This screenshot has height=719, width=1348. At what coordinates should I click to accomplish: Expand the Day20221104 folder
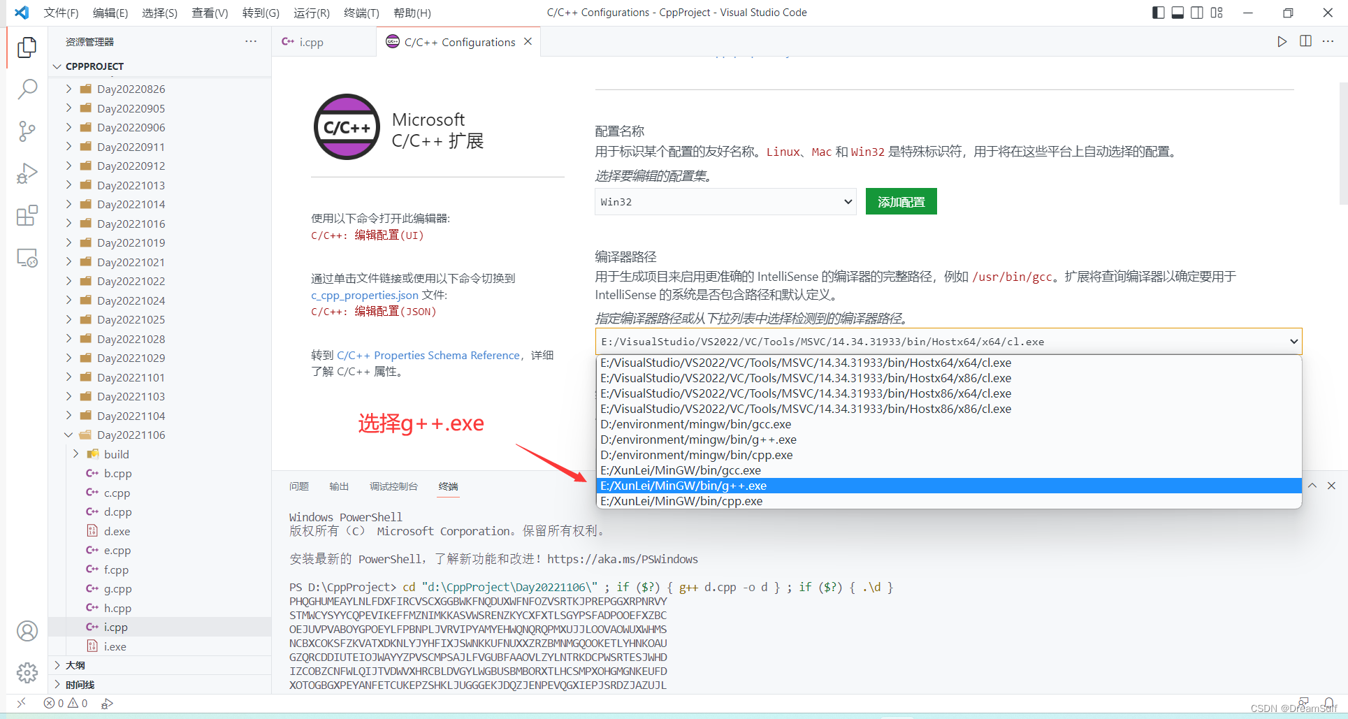pyautogui.click(x=68, y=416)
